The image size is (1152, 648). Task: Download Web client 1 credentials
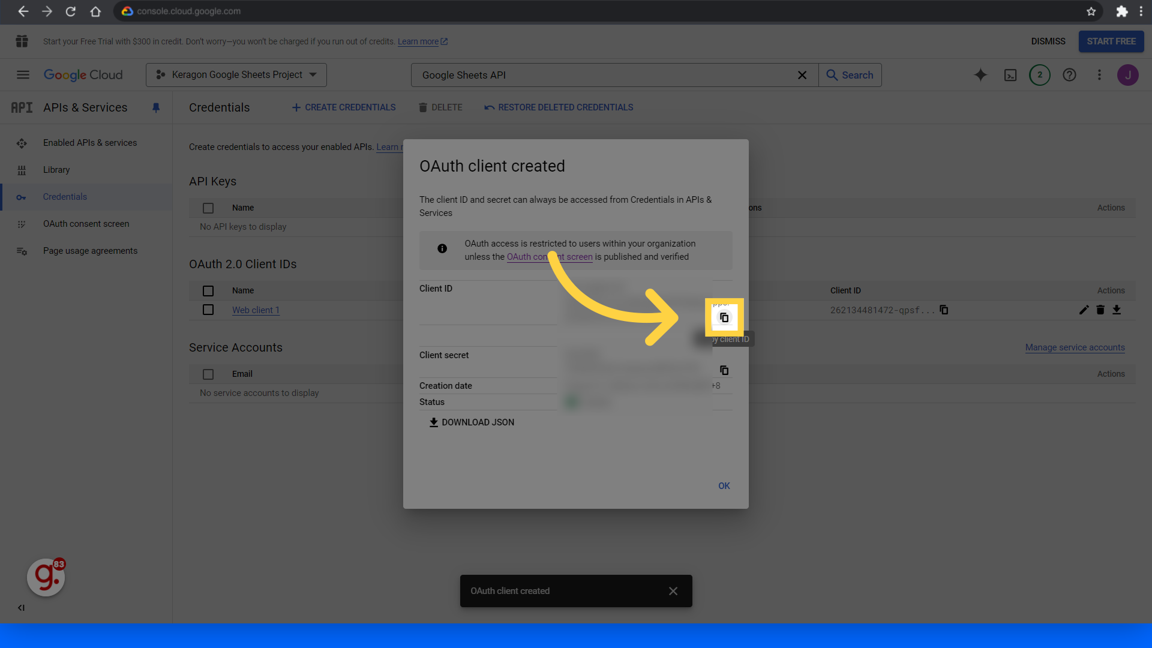tap(1117, 310)
